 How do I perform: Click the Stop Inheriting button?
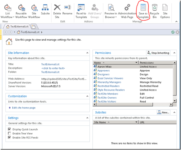pos(158,53)
